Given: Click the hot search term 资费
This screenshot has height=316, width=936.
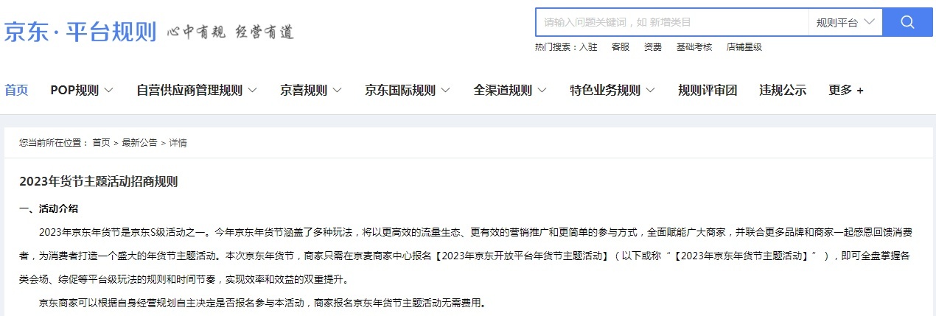Looking at the screenshot, I should [653, 47].
